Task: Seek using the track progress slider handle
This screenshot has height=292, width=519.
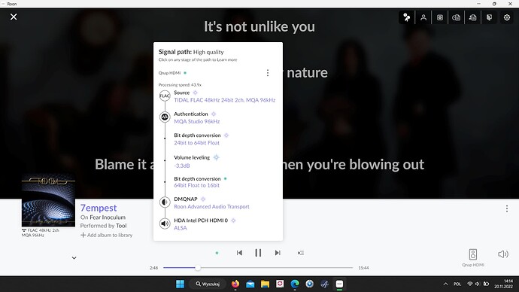Action: [x=197, y=267]
